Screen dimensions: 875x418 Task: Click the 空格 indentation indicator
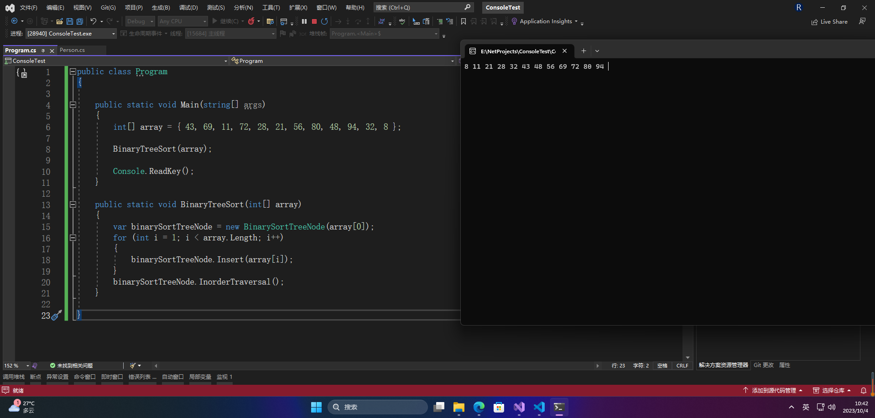coord(662,365)
